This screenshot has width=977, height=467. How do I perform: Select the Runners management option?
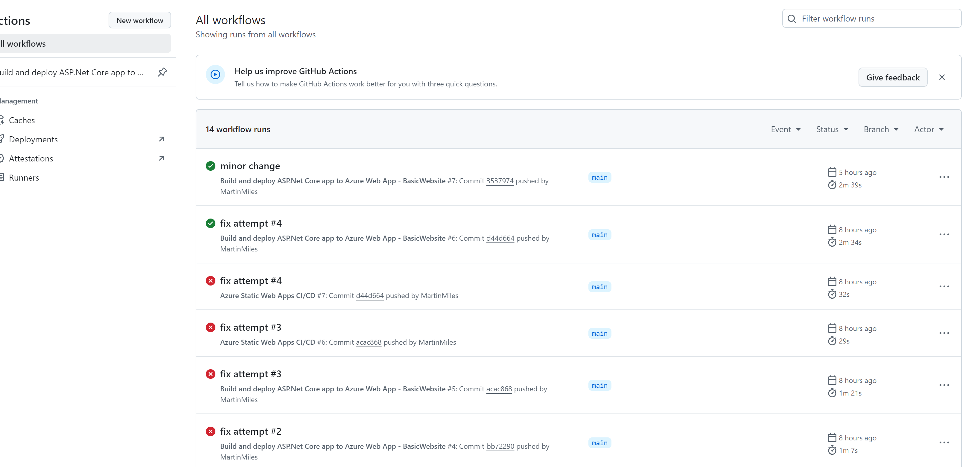tap(24, 178)
